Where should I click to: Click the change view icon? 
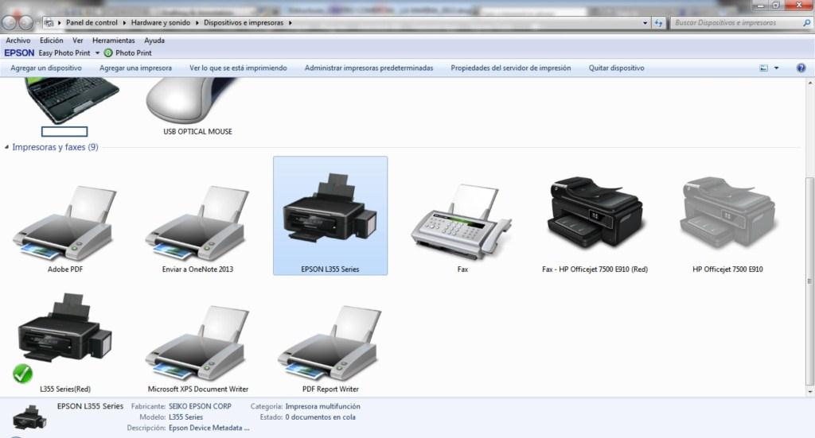(x=763, y=68)
